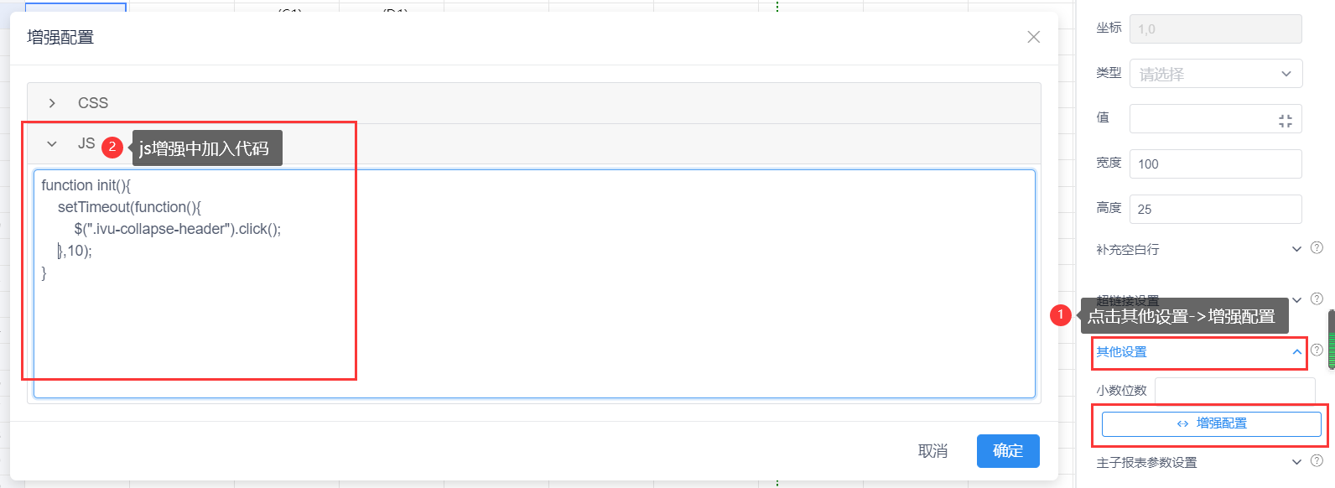
Task: Collapse the 其他设置 section
Action: [x=1296, y=352]
